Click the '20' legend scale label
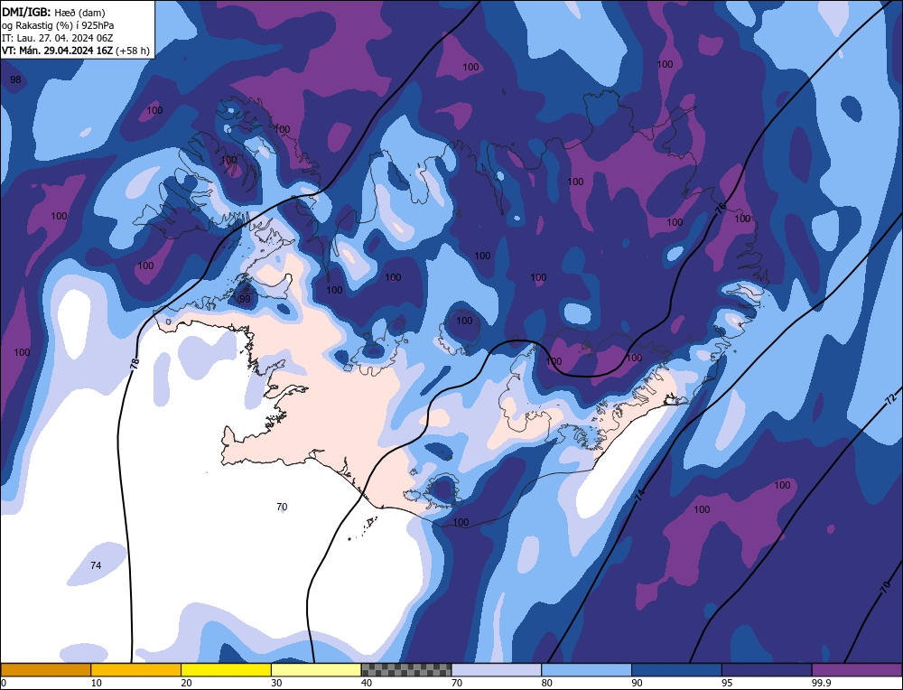The width and height of the screenshot is (903, 690). (187, 683)
